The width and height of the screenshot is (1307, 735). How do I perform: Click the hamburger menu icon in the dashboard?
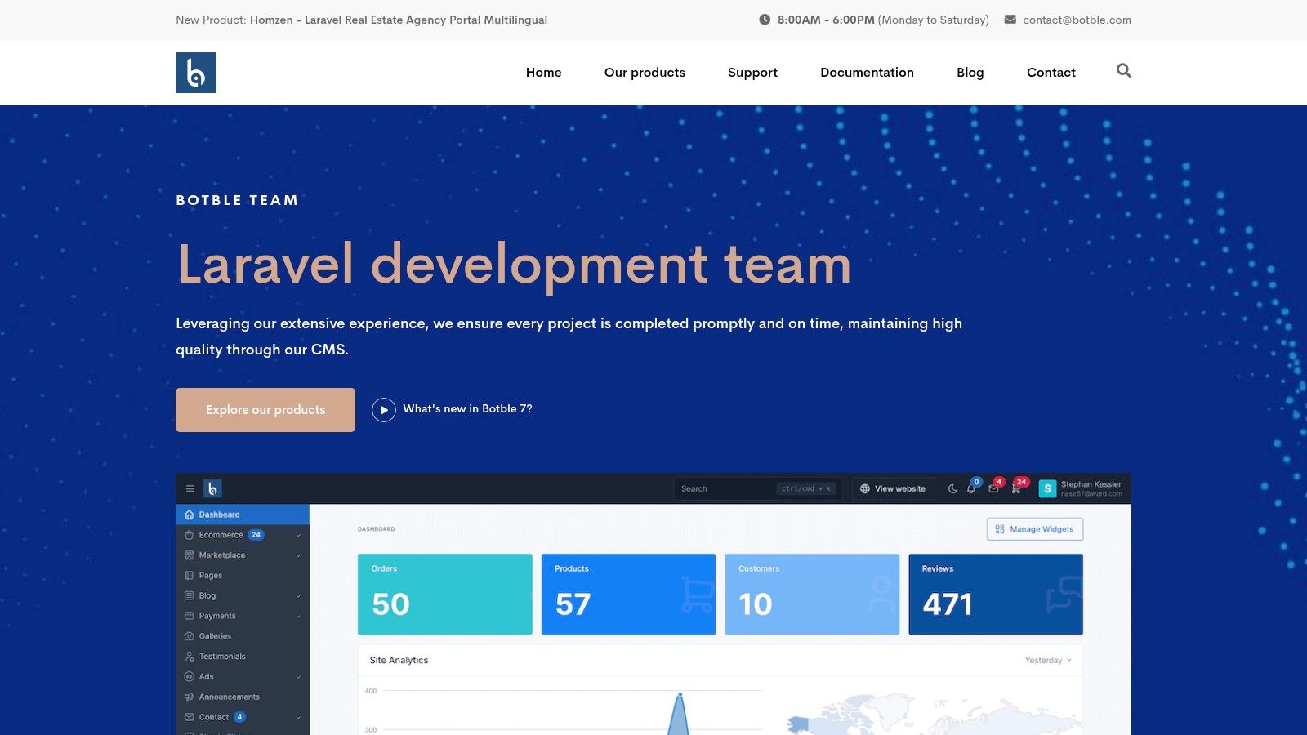coord(190,489)
